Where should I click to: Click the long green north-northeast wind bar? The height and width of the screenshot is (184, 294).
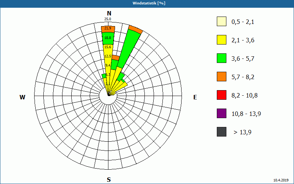(x=129, y=49)
